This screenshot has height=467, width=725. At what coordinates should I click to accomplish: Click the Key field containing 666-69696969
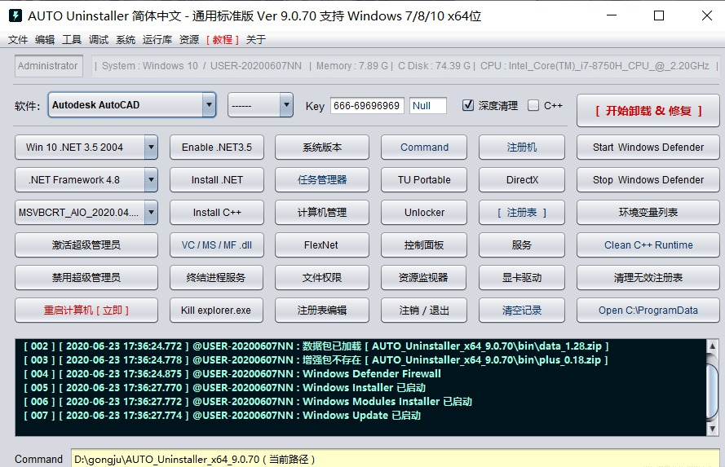[x=367, y=105]
